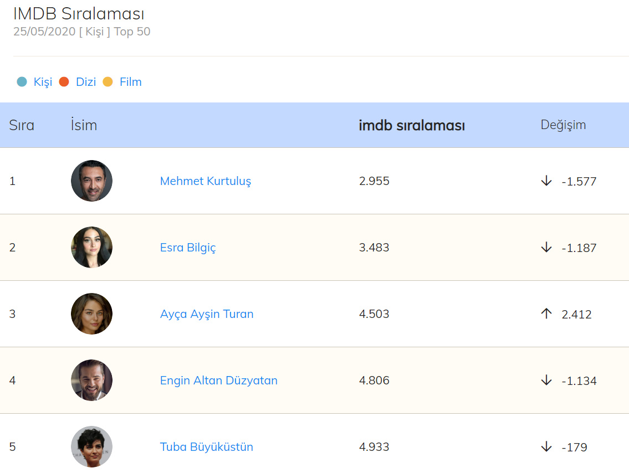Click Tuba Büyüküstün's profile photo
The height and width of the screenshot is (473, 629).
[91, 447]
